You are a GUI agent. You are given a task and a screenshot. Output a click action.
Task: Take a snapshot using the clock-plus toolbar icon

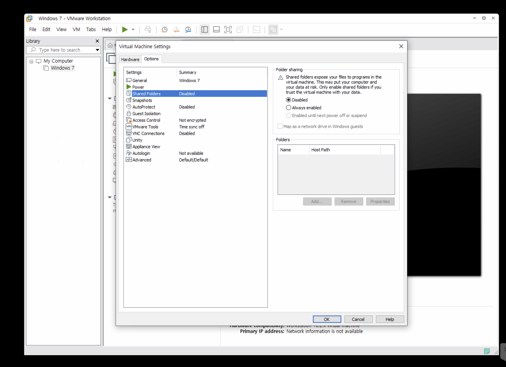[164, 30]
